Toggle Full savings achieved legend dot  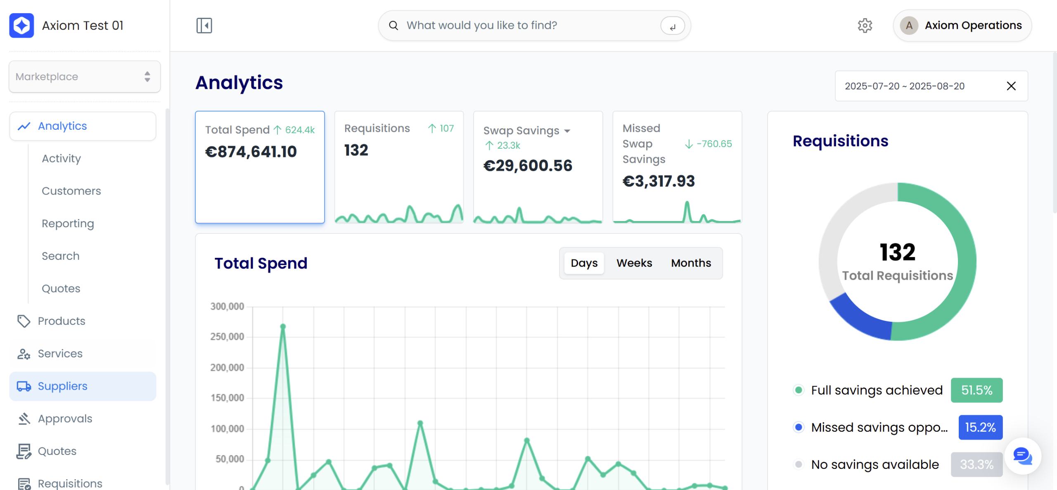click(799, 390)
